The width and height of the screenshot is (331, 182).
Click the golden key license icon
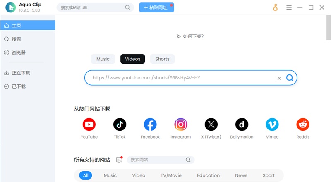pyautogui.click(x=275, y=7)
